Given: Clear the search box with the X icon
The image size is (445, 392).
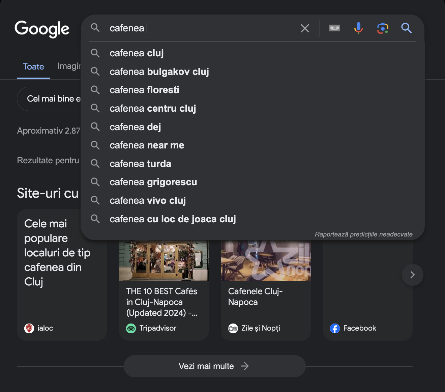Looking at the screenshot, I should (305, 28).
